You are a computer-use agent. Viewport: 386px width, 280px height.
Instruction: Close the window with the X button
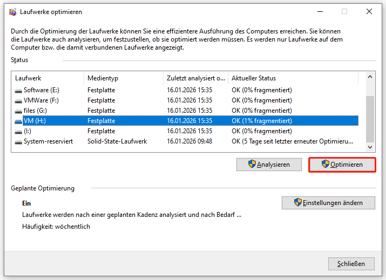(369, 11)
